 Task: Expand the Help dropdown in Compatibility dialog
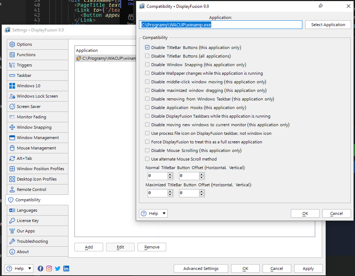click(164, 213)
